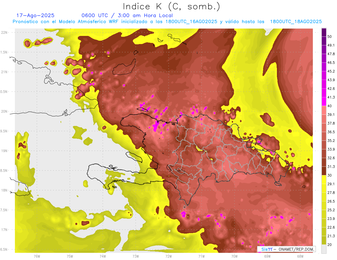Click the "20N" latitude axis label
The height and width of the screenshot is (260, 337).
pos(4,111)
